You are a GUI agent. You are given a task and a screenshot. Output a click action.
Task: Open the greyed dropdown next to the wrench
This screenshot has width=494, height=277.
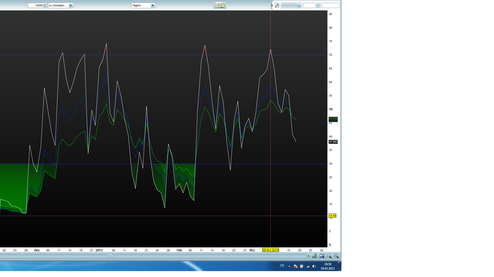(291, 5)
